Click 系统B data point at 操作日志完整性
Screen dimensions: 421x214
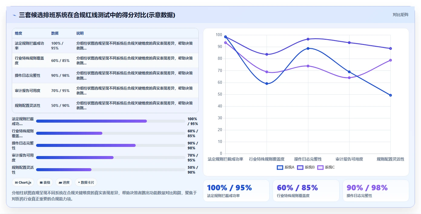[x=308, y=39]
